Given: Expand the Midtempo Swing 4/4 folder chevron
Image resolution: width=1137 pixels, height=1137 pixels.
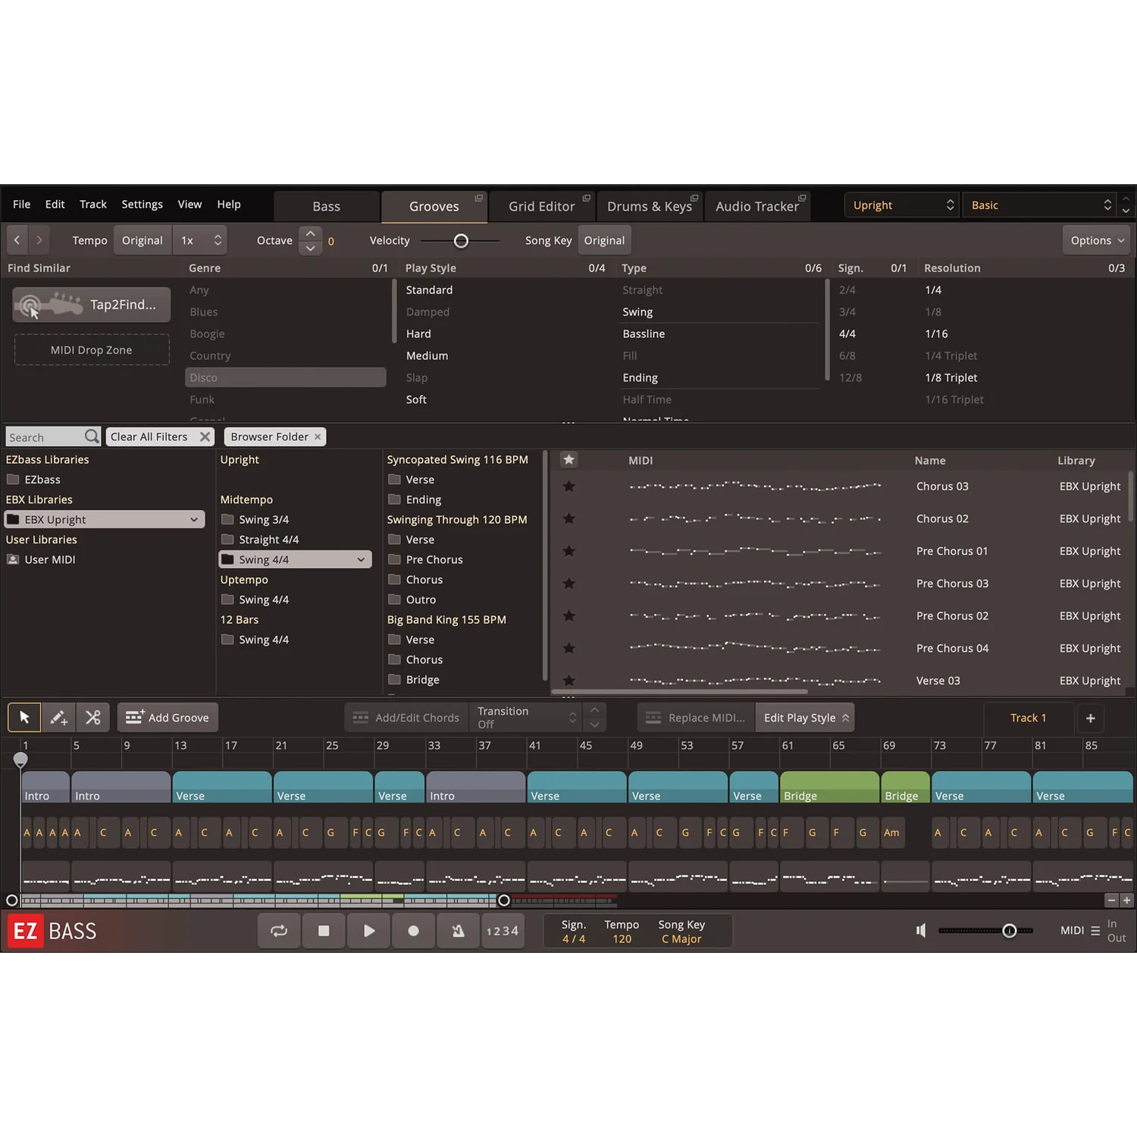Looking at the screenshot, I should click(361, 559).
